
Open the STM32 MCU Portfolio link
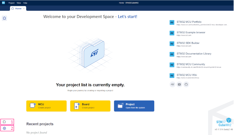(x=189, y=22)
